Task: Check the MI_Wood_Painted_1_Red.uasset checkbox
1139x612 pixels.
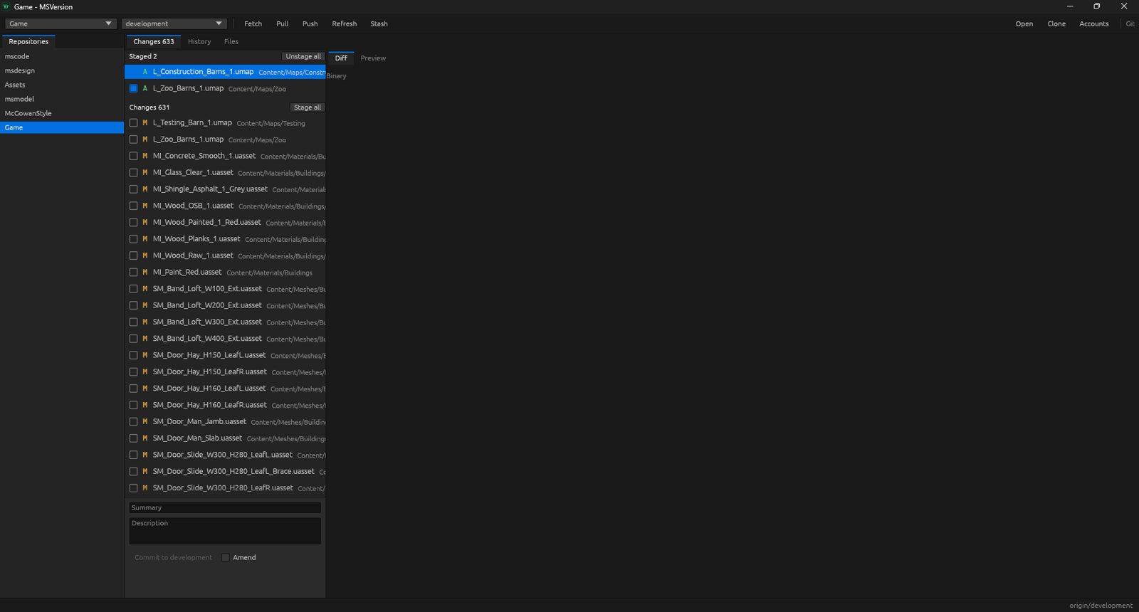Action: [133, 222]
